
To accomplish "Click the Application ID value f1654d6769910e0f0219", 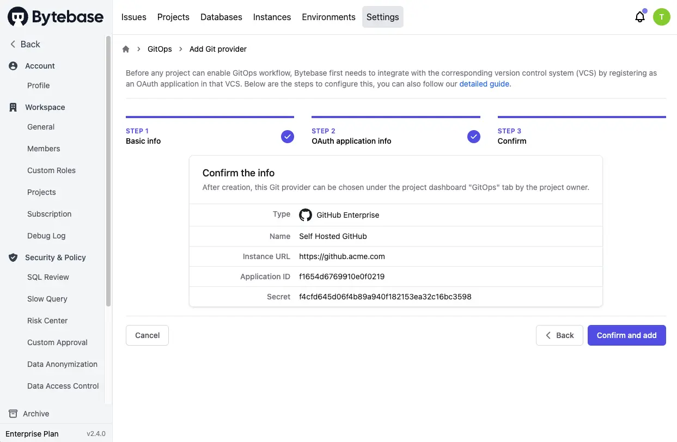I will [342, 277].
